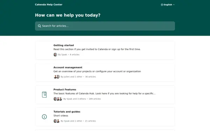Click the "Short videos" description

click(61, 116)
